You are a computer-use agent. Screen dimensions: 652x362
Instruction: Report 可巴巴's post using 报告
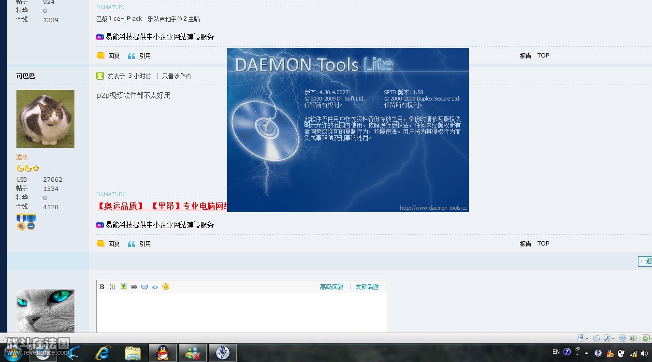[526, 244]
